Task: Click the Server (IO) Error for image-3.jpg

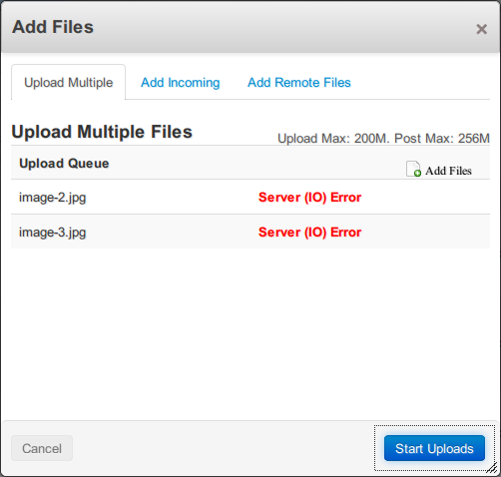Action: coord(309,233)
